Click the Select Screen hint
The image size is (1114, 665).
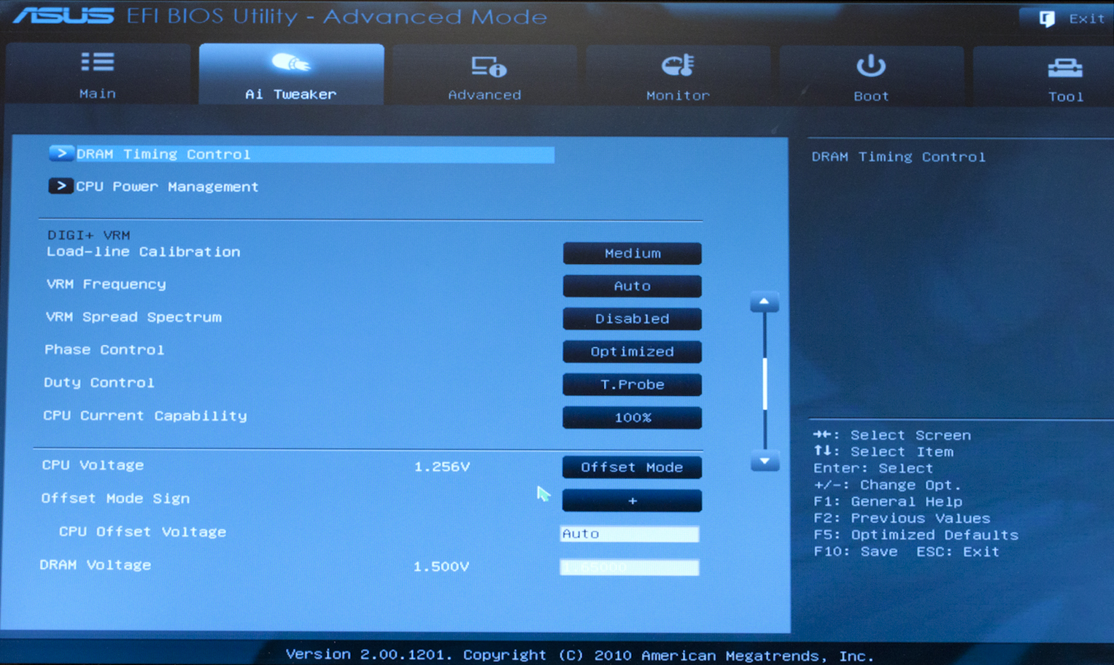tap(892, 435)
